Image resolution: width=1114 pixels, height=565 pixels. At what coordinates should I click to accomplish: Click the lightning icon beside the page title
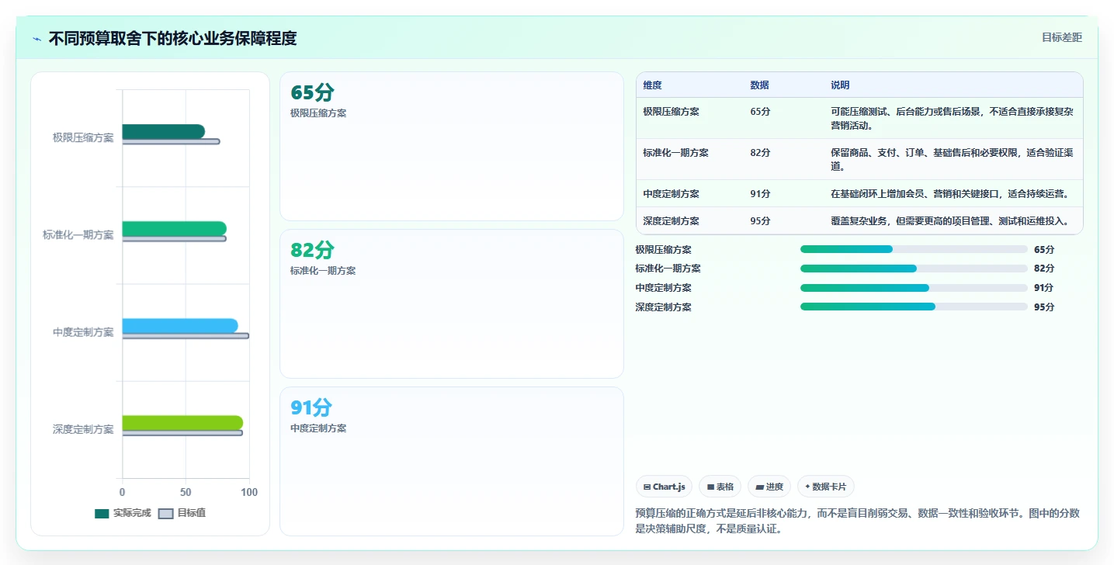click(37, 39)
